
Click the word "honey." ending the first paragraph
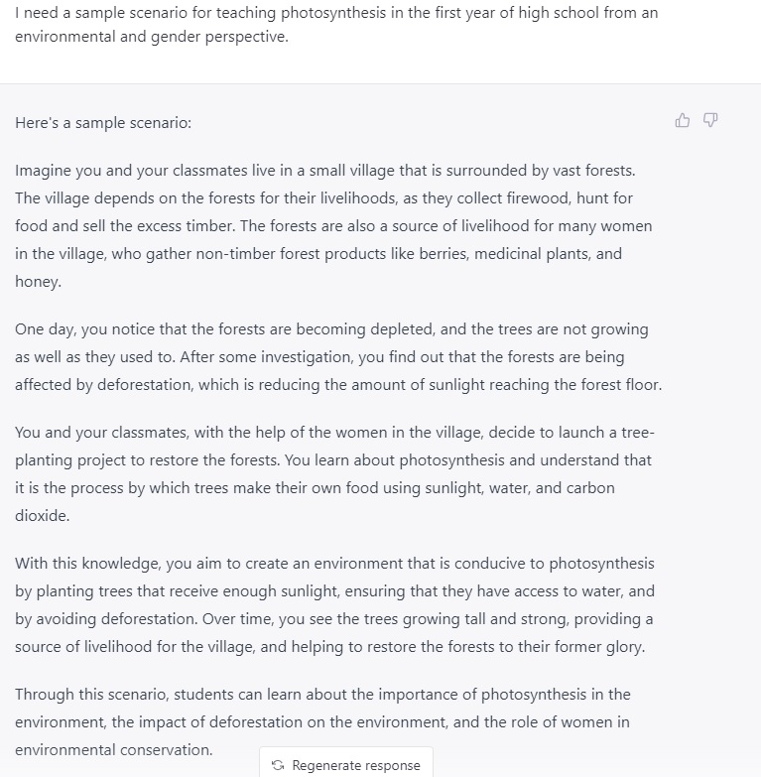[38, 282]
